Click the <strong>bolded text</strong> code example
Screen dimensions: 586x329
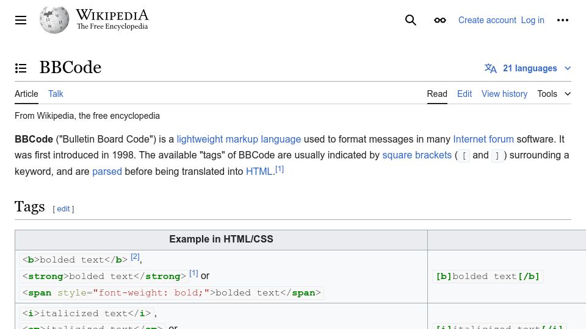pyautogui.click(x=104, y=277)
